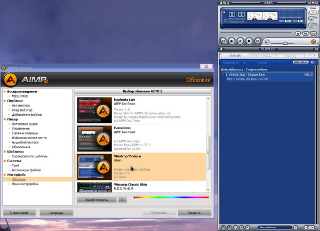Open the Плейлист options section
Image resolution: width=320 pixels, height=231 pixels.
pos(15,101)
